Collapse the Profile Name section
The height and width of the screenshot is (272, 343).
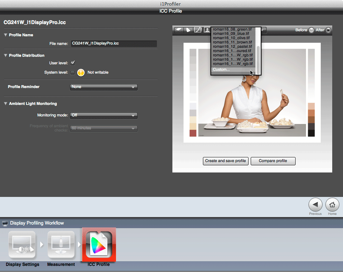pyautogui.click(x=6, y=35)
